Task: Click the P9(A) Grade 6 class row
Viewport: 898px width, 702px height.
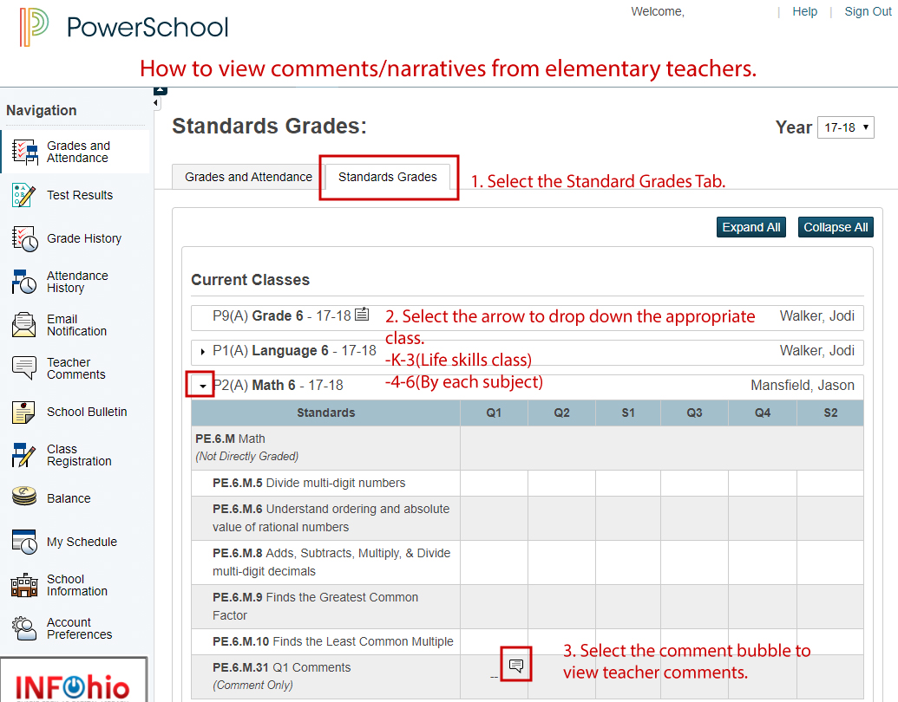Action: 527,317
